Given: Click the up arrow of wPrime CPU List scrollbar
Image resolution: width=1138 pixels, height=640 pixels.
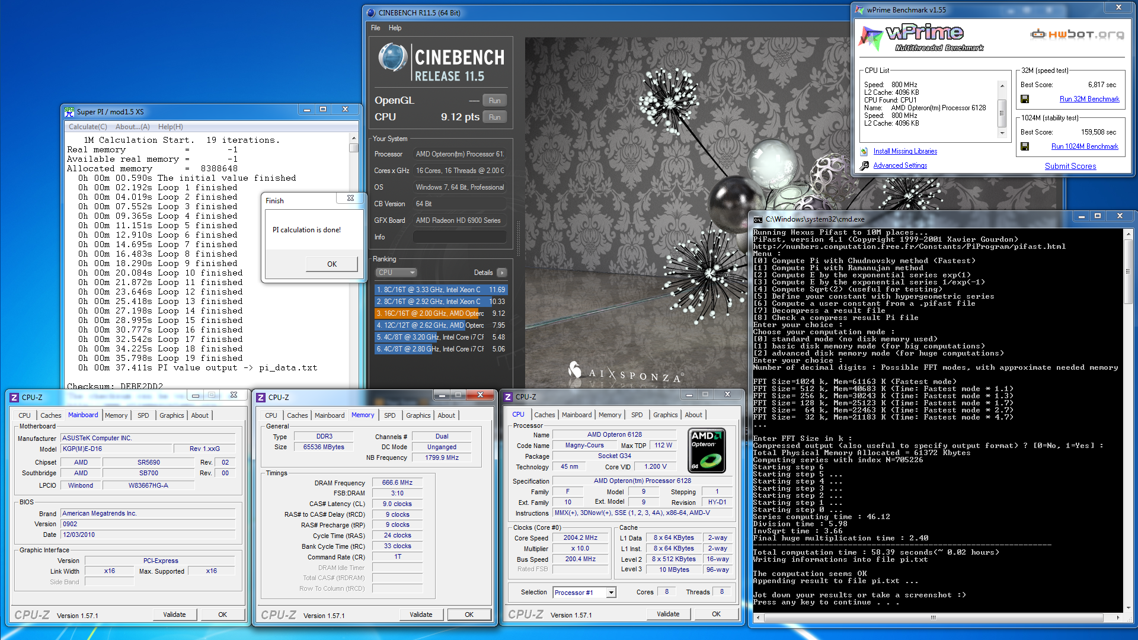Looking at the screenshot, I should [1002, 86].
